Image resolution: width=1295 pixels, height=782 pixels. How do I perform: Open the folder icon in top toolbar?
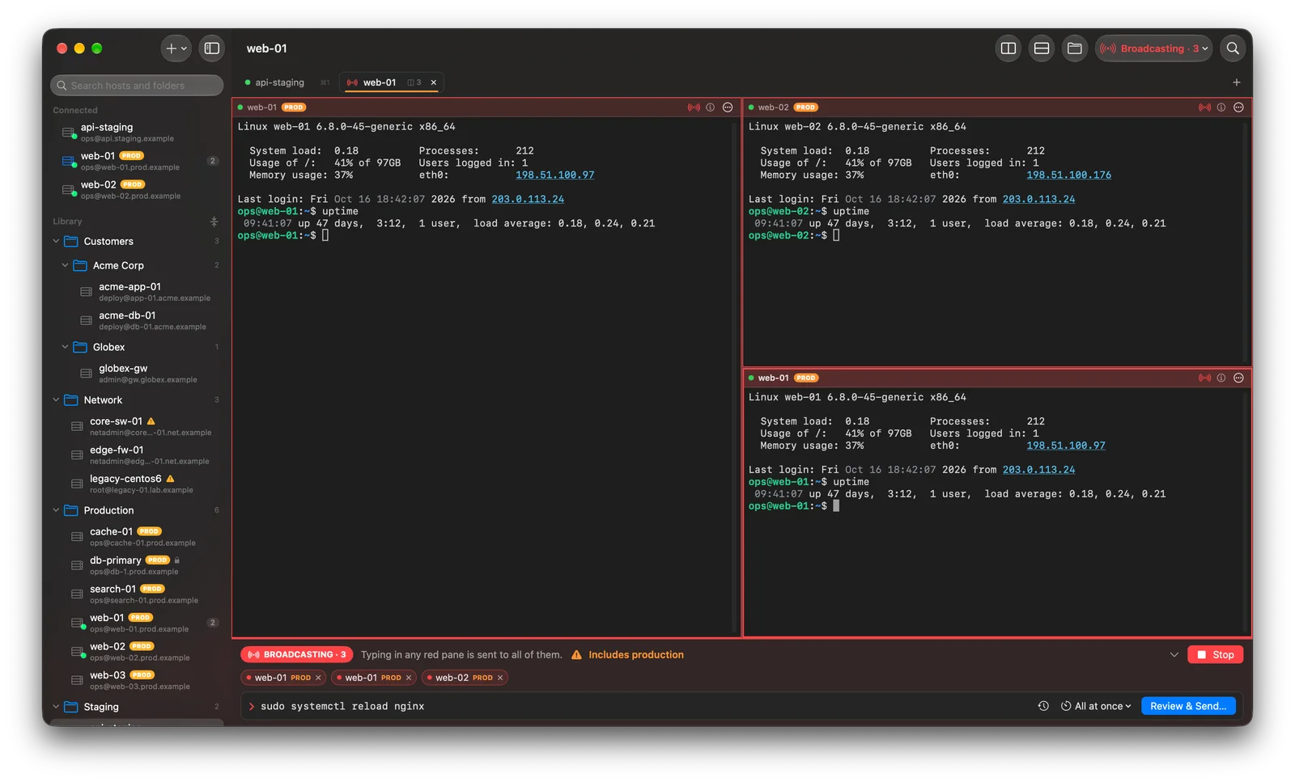(x=1075, y=49)
